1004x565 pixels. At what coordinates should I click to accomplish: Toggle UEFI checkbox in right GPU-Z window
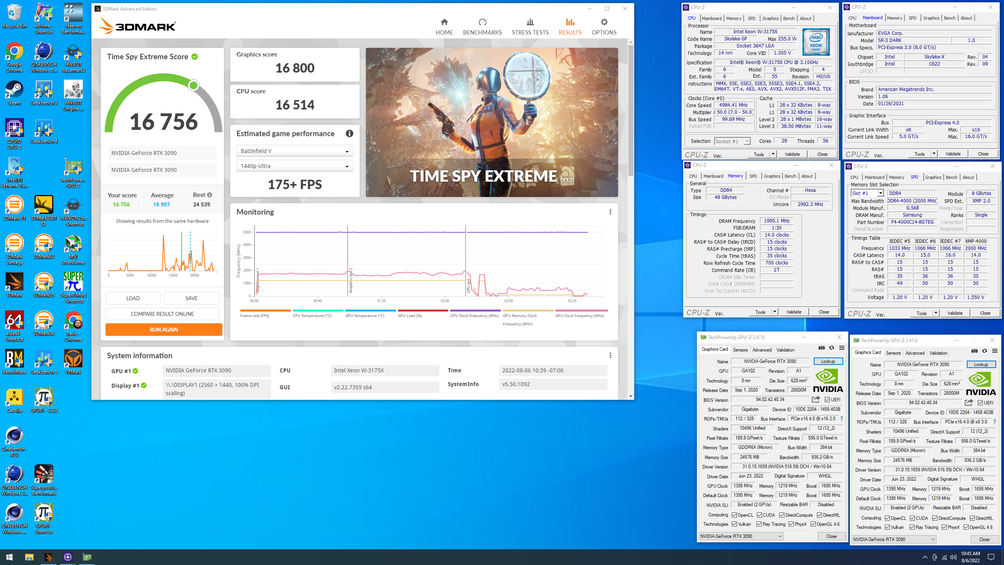pyautogui.click(x=980, y=403)
